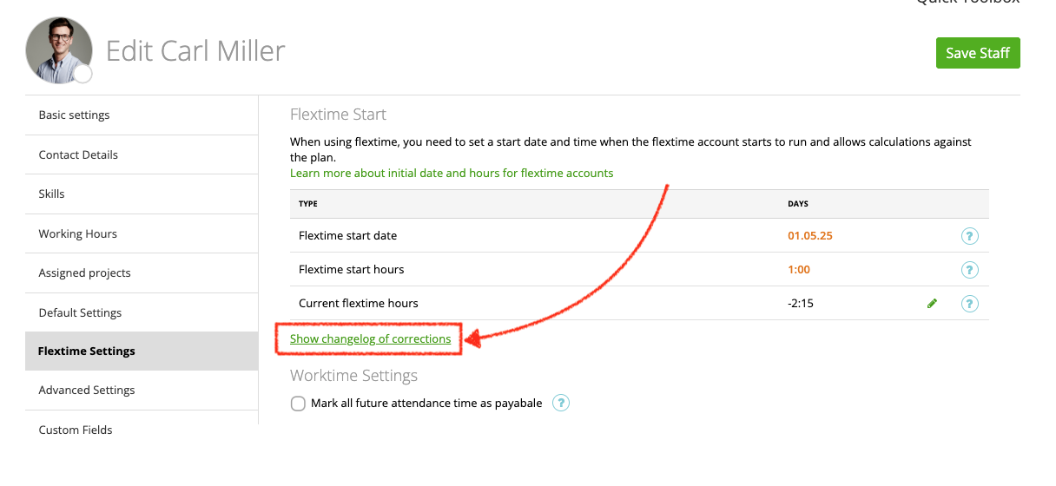Viewport: 1056px width, 486px height.
Task: Enable Mark all future attendance time as payable
Action: (x=298, y=404)
